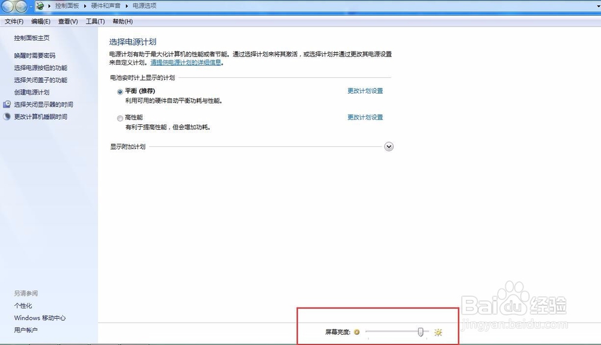601x345 pixels.
Task: Open the 编辑(E) menu
Action: 41,22
